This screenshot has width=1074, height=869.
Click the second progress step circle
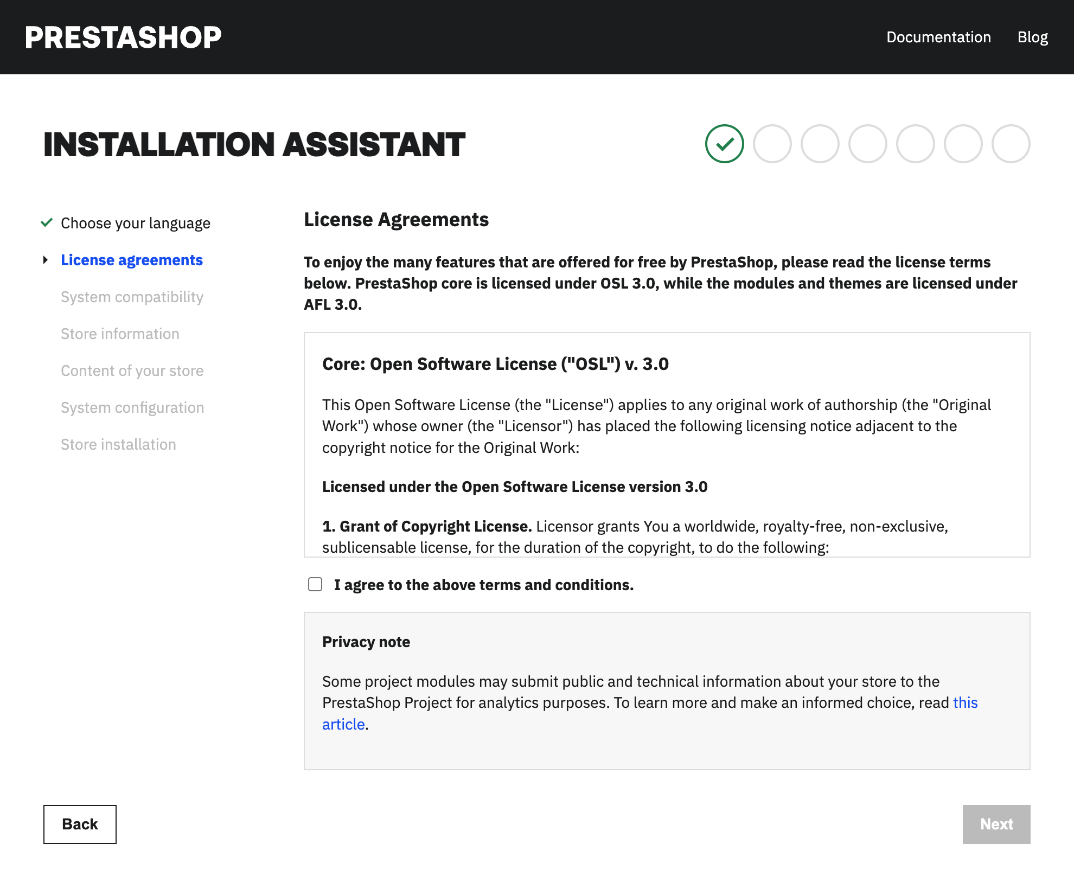[772, 144]
